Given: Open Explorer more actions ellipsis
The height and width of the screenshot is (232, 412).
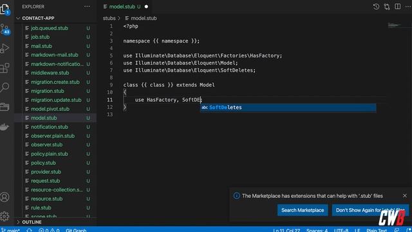Looking at the screenshot, I should 87,6.
